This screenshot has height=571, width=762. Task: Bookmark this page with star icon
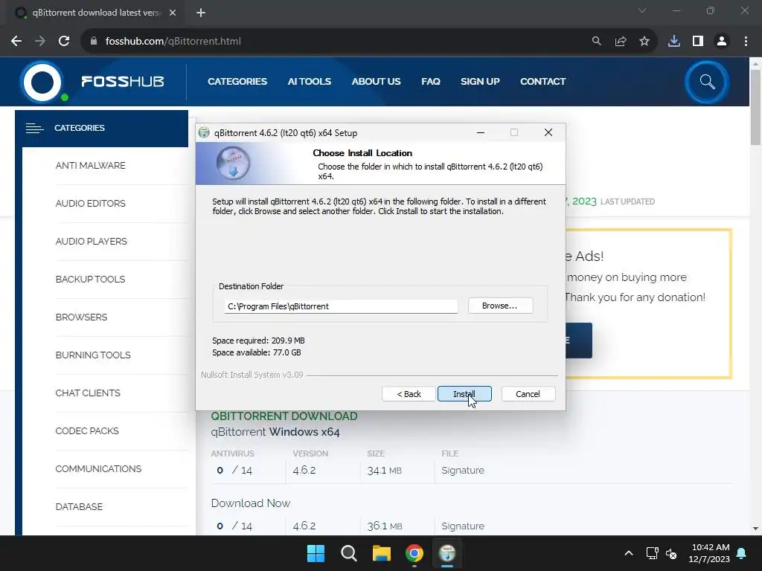tap(644, 42)
